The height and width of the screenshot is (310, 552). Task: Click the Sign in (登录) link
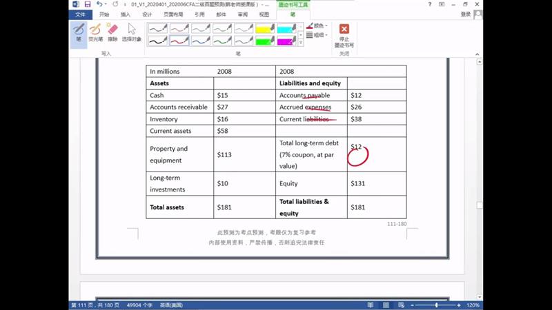coord(466,14)
